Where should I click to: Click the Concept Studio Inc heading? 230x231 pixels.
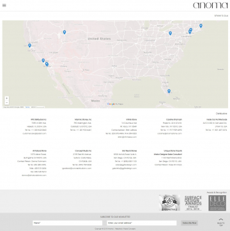tap(83, 151)
